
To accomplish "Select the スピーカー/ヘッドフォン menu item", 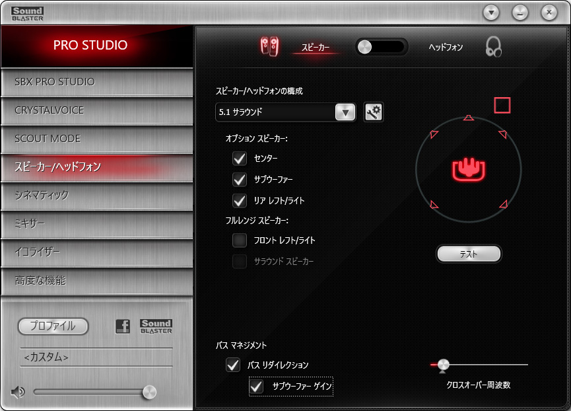I will coord(97,167).
